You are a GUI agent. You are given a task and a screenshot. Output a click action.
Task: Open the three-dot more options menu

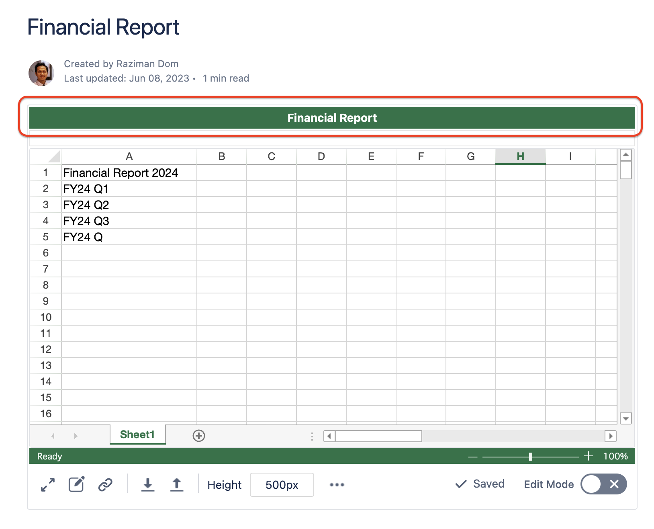point(337,485)
